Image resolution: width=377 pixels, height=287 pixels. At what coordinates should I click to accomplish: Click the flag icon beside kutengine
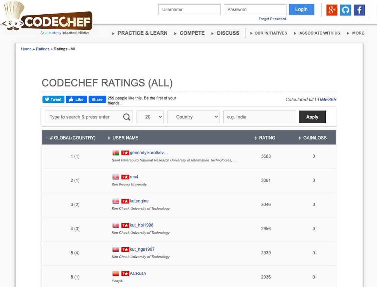(x=116, y=201)
